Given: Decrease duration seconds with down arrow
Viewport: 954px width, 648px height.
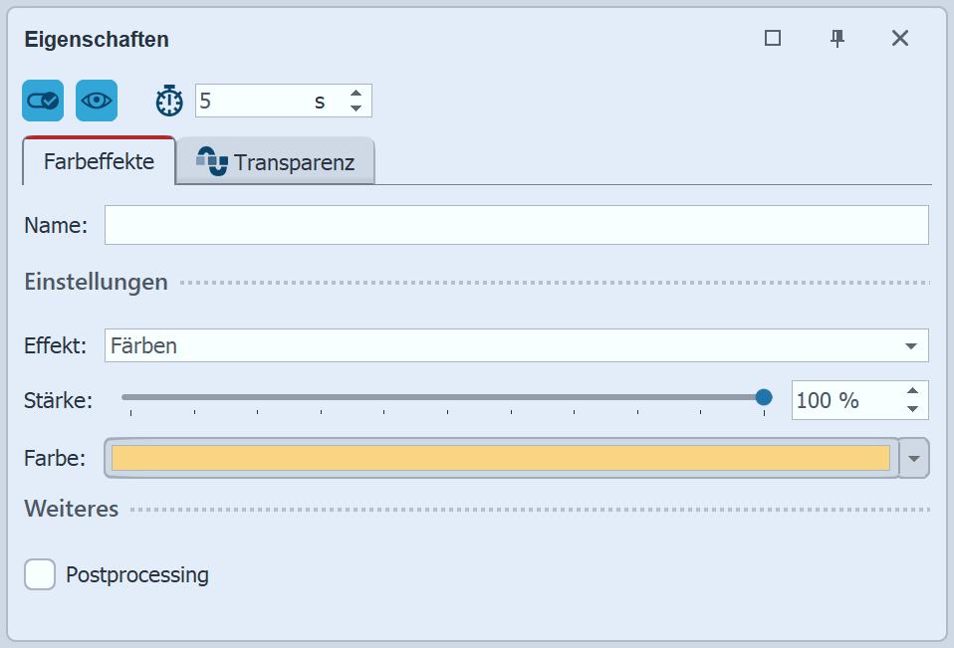Looking at the screenshot, I should pos(356,108).
